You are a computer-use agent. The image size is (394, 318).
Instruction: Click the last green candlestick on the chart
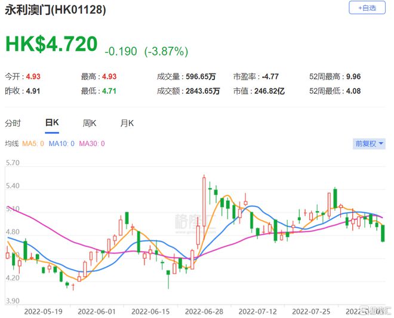tap(383, 233)
